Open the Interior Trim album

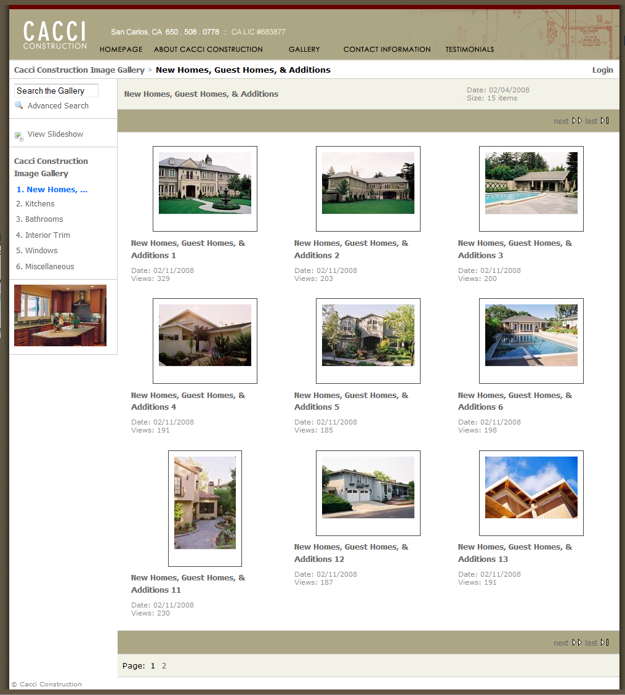(47, 235)
